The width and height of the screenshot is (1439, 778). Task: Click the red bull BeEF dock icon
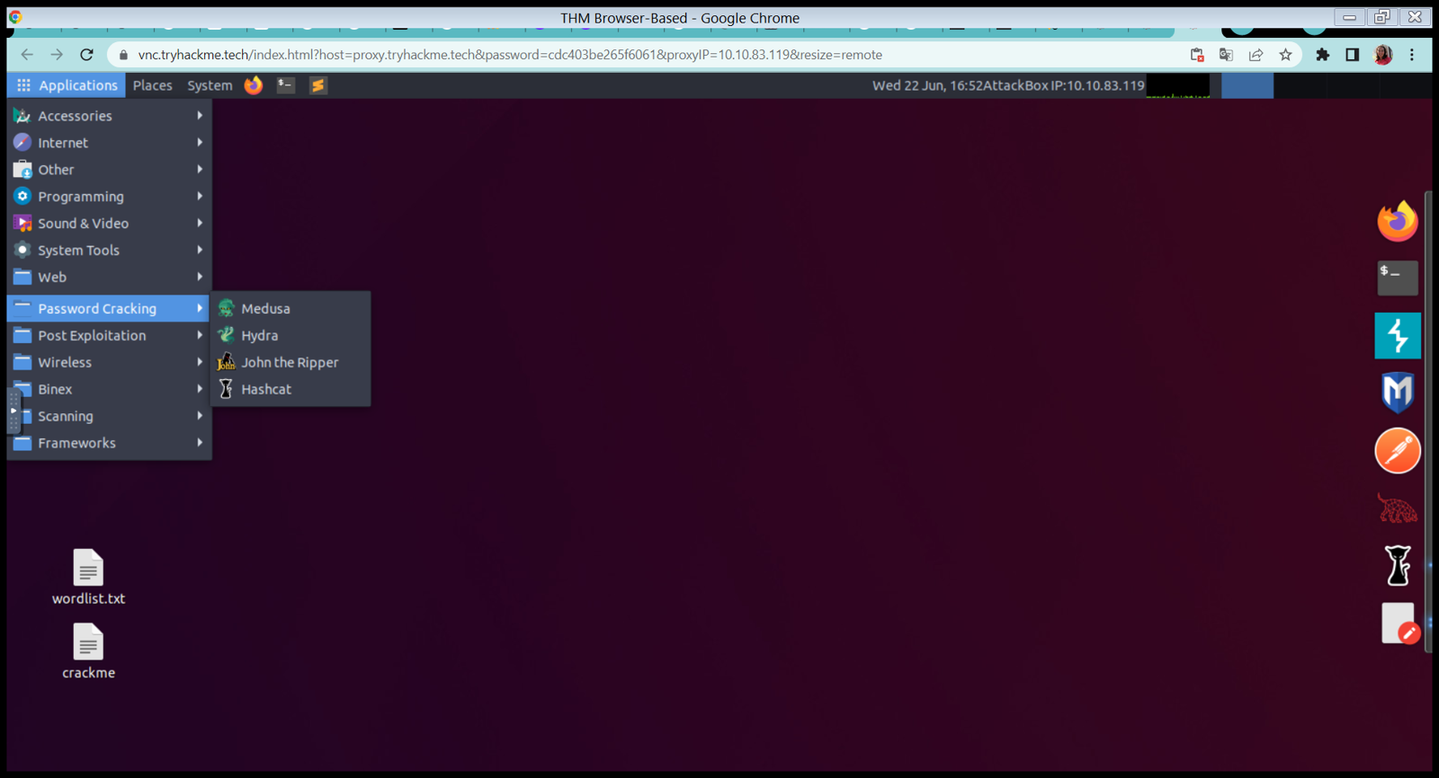(1397, 508)
